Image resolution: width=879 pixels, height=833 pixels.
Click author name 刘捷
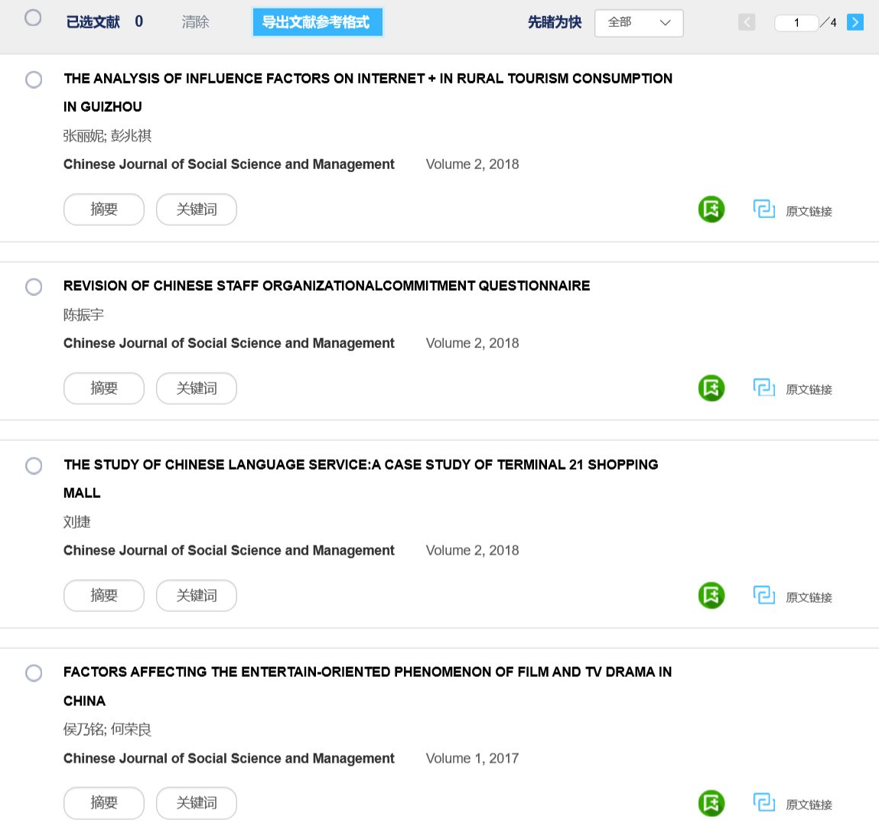pyautogui.click(x=77, y=522)
